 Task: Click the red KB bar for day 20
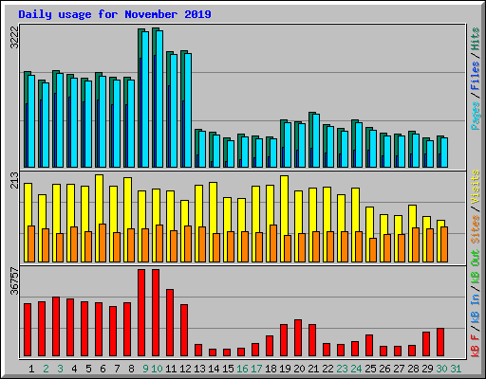[x=298, y=338]
